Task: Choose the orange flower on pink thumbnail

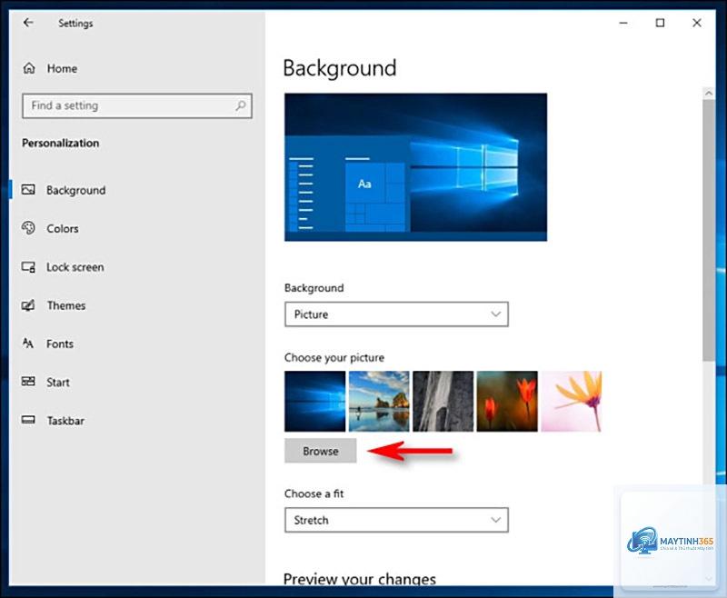Action: click(x=572, y=401)
